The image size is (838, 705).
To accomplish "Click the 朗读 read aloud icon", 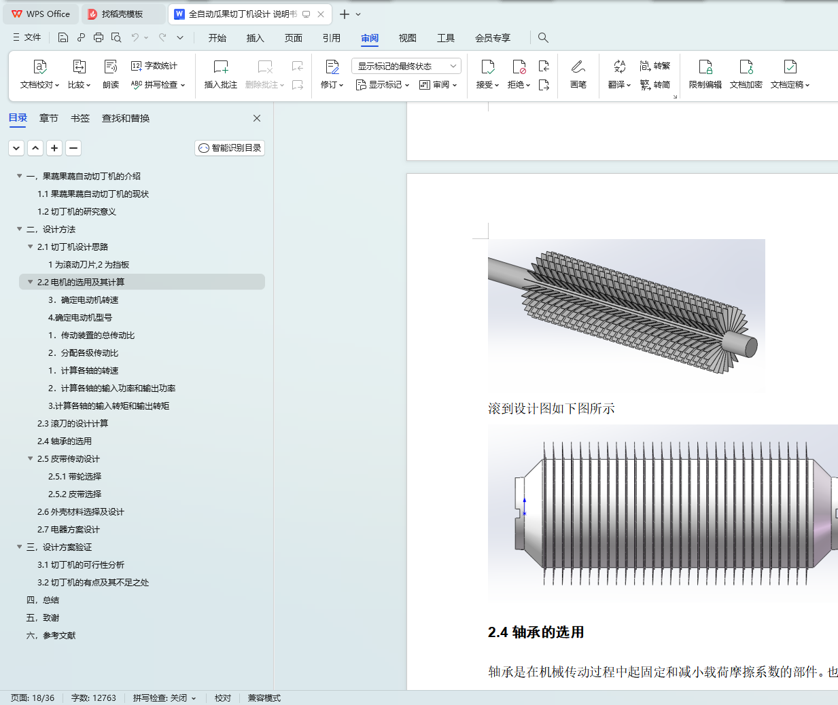I will pyautogui.click(x=111, y=67).
